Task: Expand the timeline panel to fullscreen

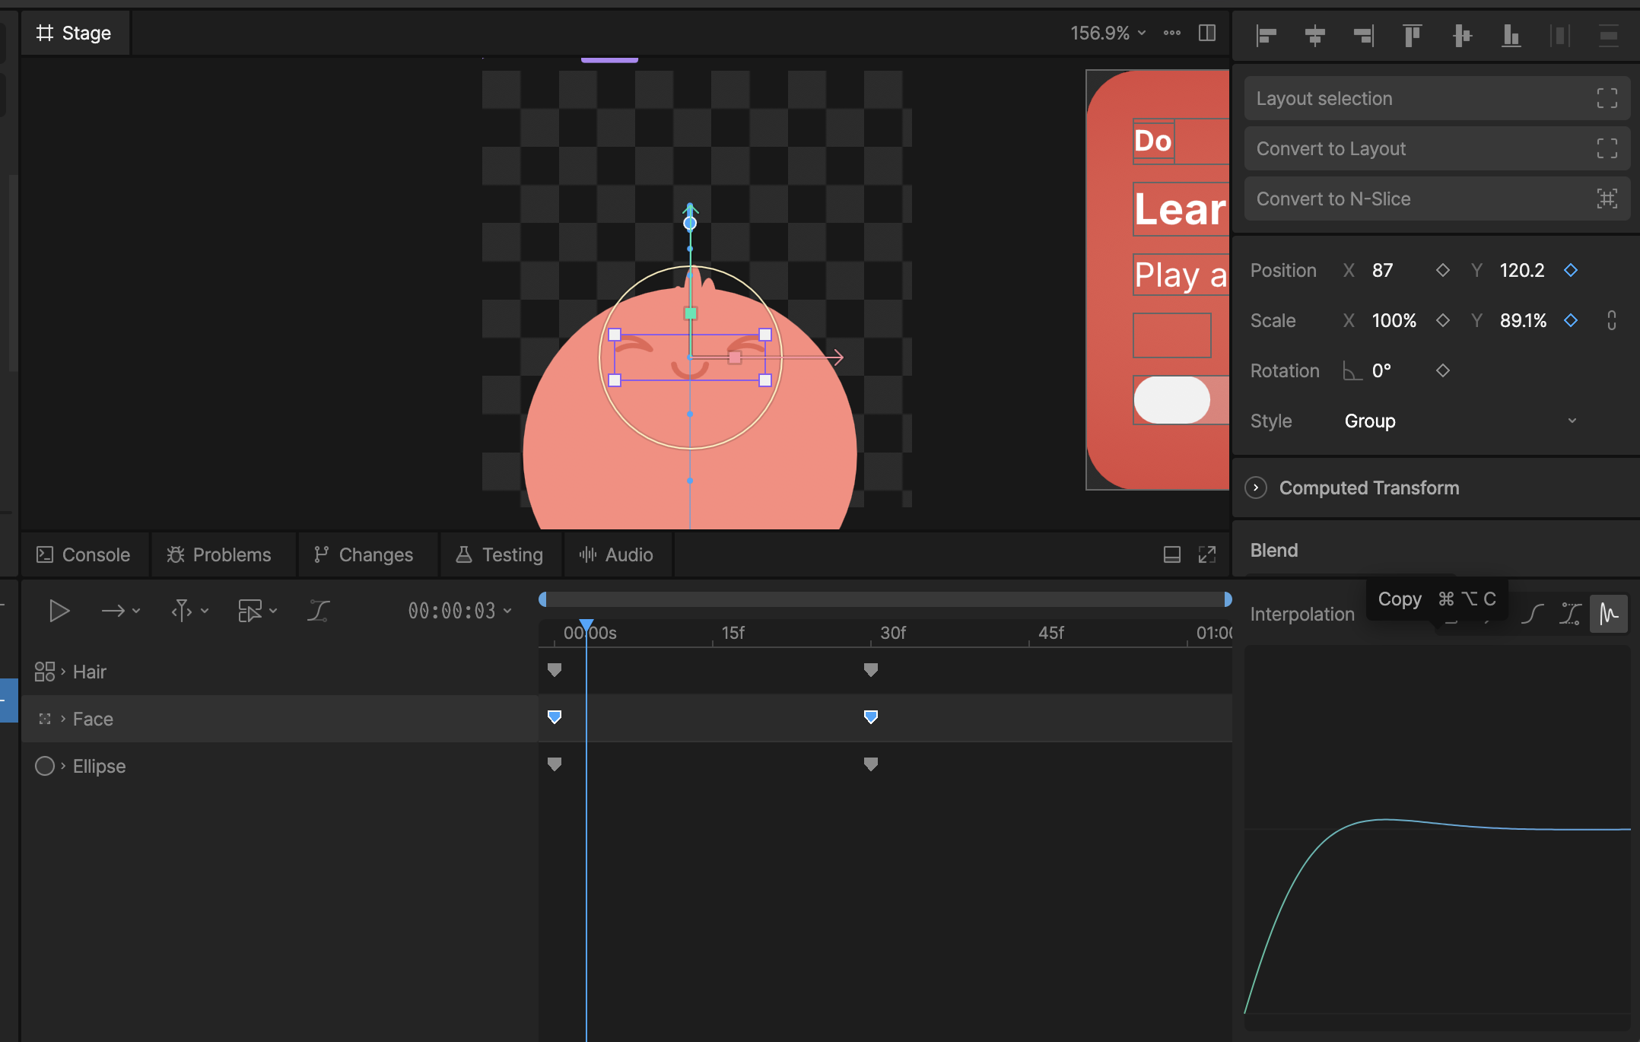Action: pyautogui.click(x=1207, y=554)
